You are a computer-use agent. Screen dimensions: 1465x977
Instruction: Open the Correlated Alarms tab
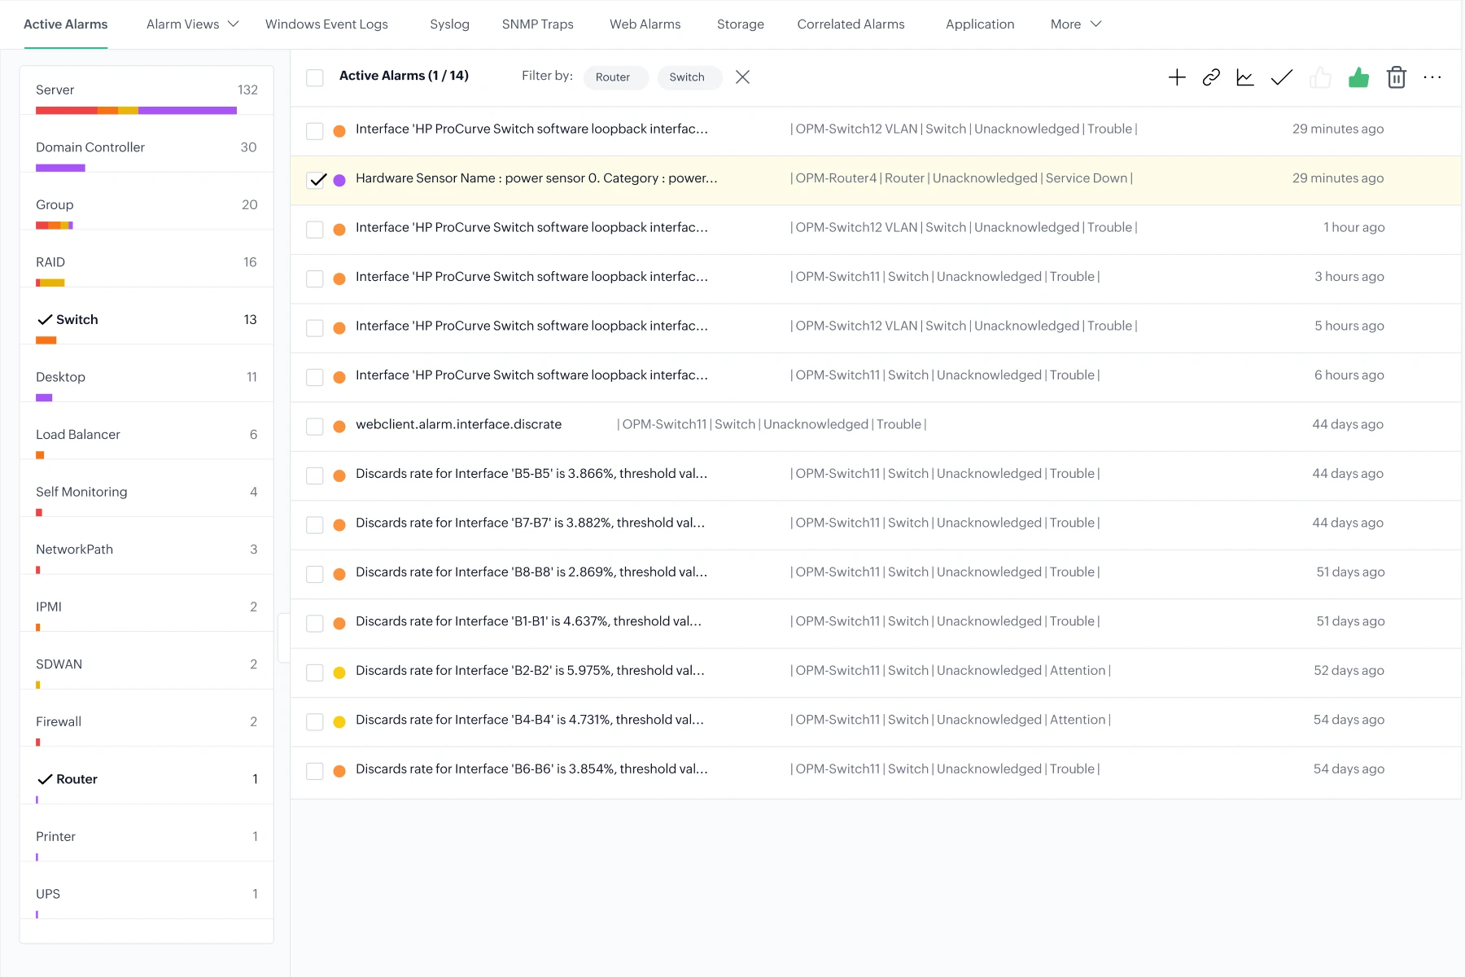(x=851, y=24)
